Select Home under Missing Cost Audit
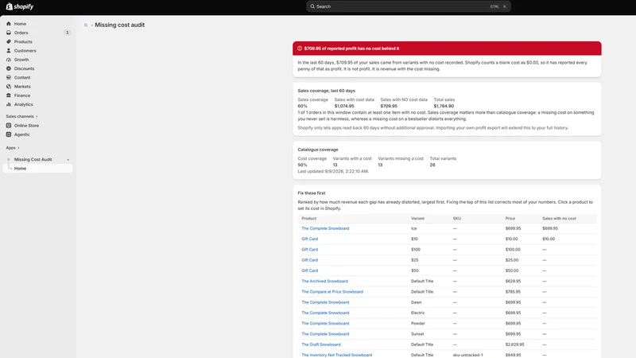The height and width of the screenshot is (358, 636). (37, 169)
